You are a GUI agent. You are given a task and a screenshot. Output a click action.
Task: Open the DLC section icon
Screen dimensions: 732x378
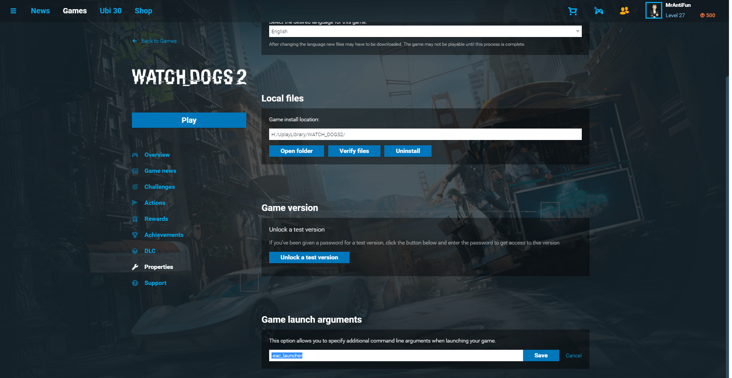coord(136,251)
